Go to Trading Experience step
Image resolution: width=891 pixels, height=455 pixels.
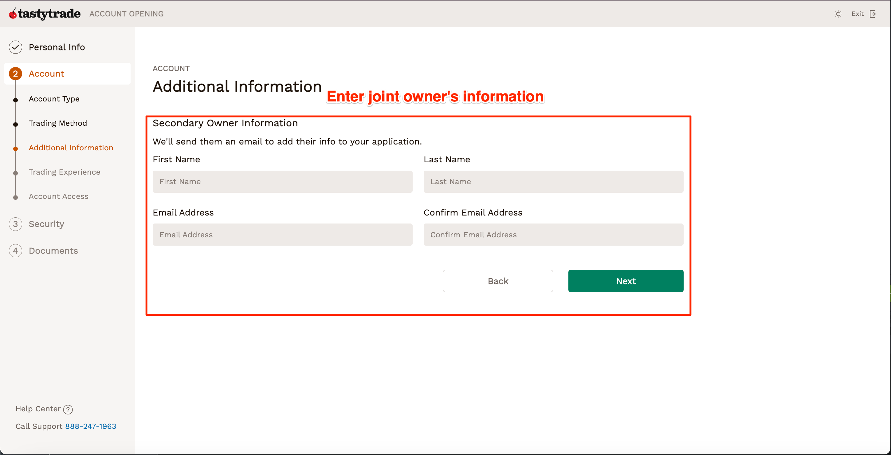click(x=64, y=172)
